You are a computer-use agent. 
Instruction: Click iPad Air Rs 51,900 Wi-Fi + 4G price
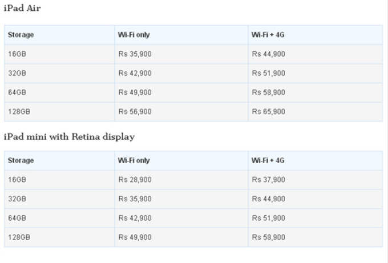click(x=269, y=73)
